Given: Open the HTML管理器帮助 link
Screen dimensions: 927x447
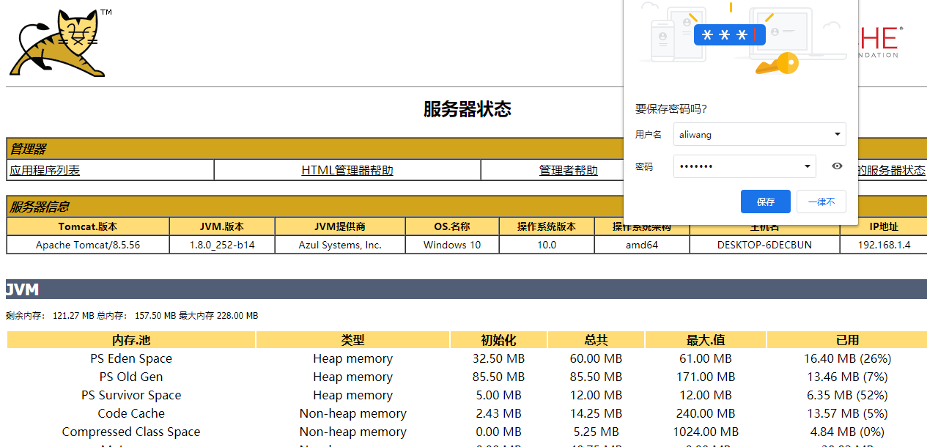Looking at the screenshot, I should coord(347,170).
